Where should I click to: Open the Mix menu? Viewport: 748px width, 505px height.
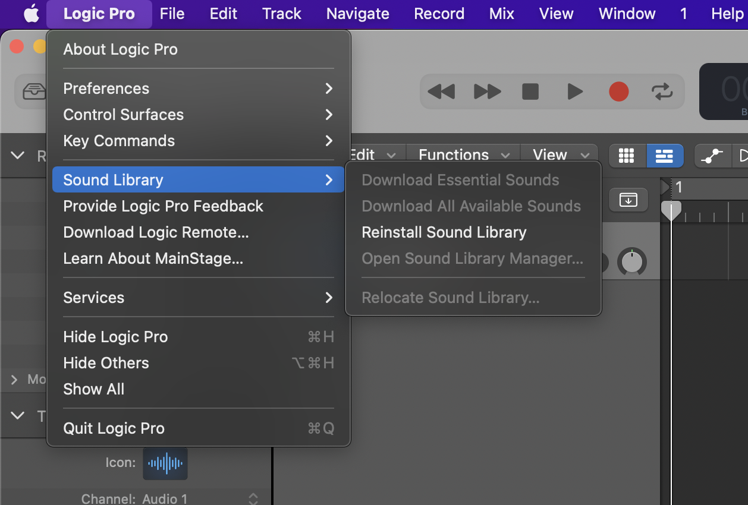click(x=502, y=14)
